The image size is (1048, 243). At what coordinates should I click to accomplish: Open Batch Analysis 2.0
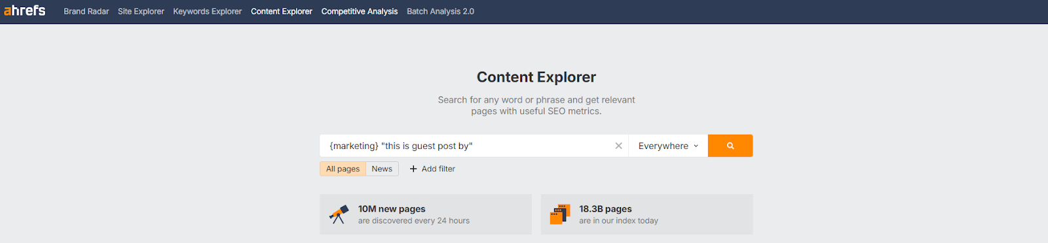[x=440, y=11]
